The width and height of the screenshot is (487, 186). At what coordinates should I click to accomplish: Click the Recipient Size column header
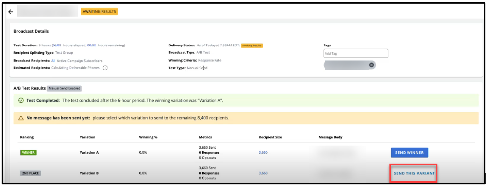(270, 137)
